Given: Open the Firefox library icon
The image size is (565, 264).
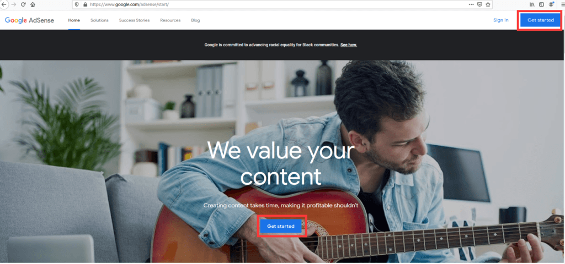Looking at the screenshot, I should 532,4.
